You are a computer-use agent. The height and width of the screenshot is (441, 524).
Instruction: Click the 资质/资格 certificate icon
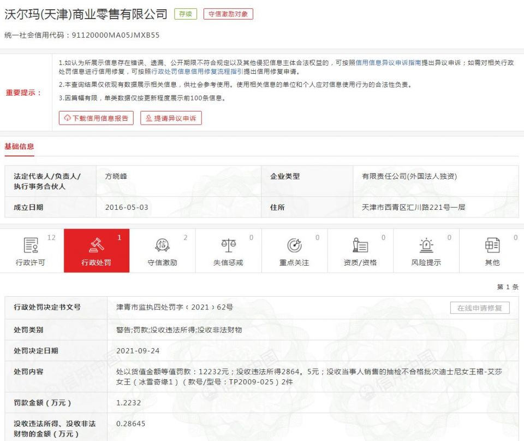[360, 245]
